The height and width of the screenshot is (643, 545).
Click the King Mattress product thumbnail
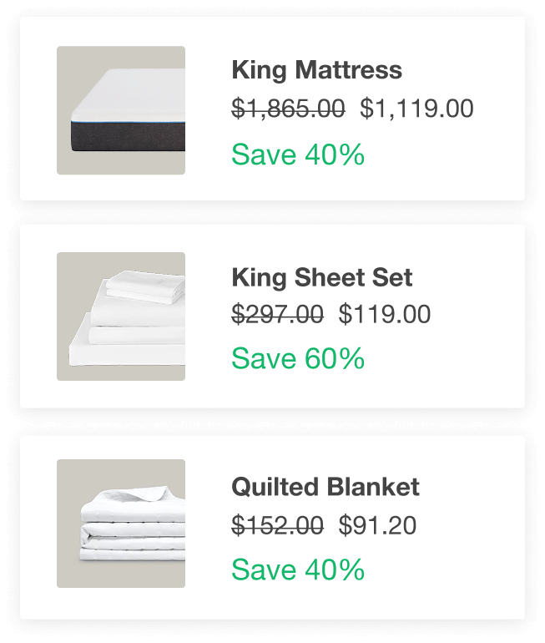pyautogui.click(x=121, y=110)
